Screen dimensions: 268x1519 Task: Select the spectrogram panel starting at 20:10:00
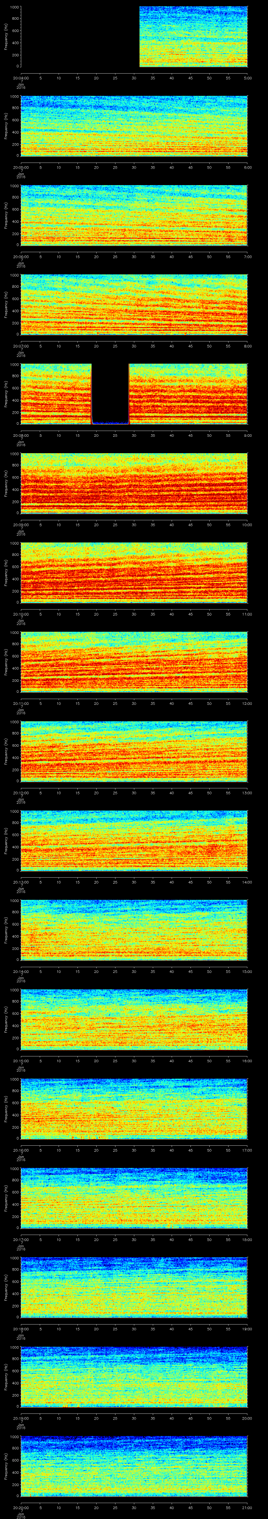134,573
